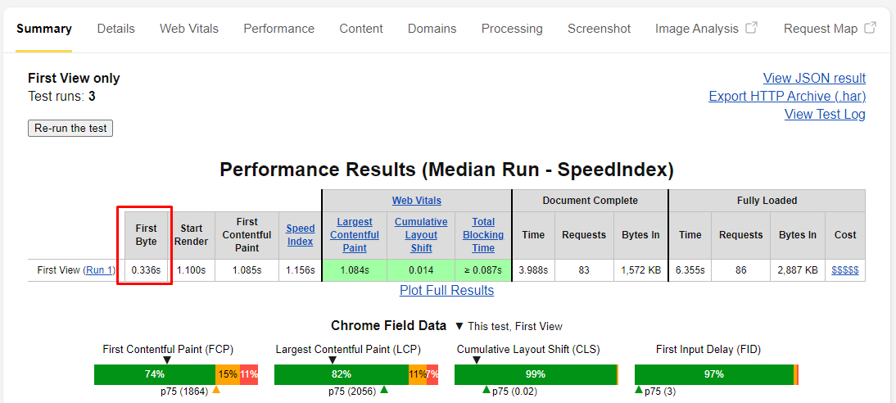Open the Total Blocking Time link

tap(483, 235)
